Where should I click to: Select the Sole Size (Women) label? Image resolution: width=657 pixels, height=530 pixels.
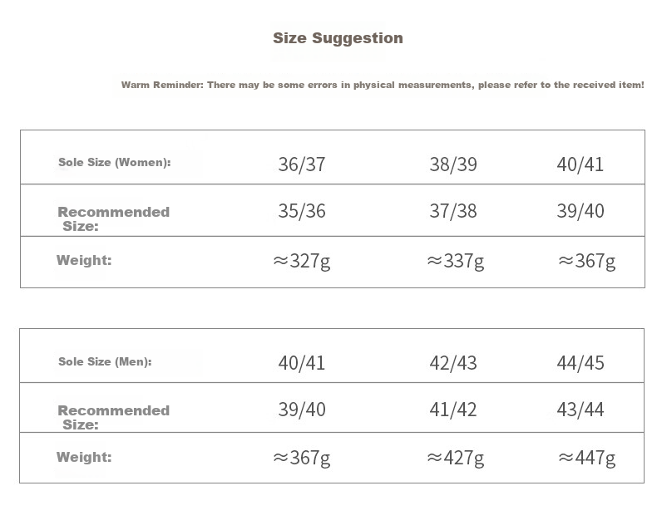coord(115,163)
